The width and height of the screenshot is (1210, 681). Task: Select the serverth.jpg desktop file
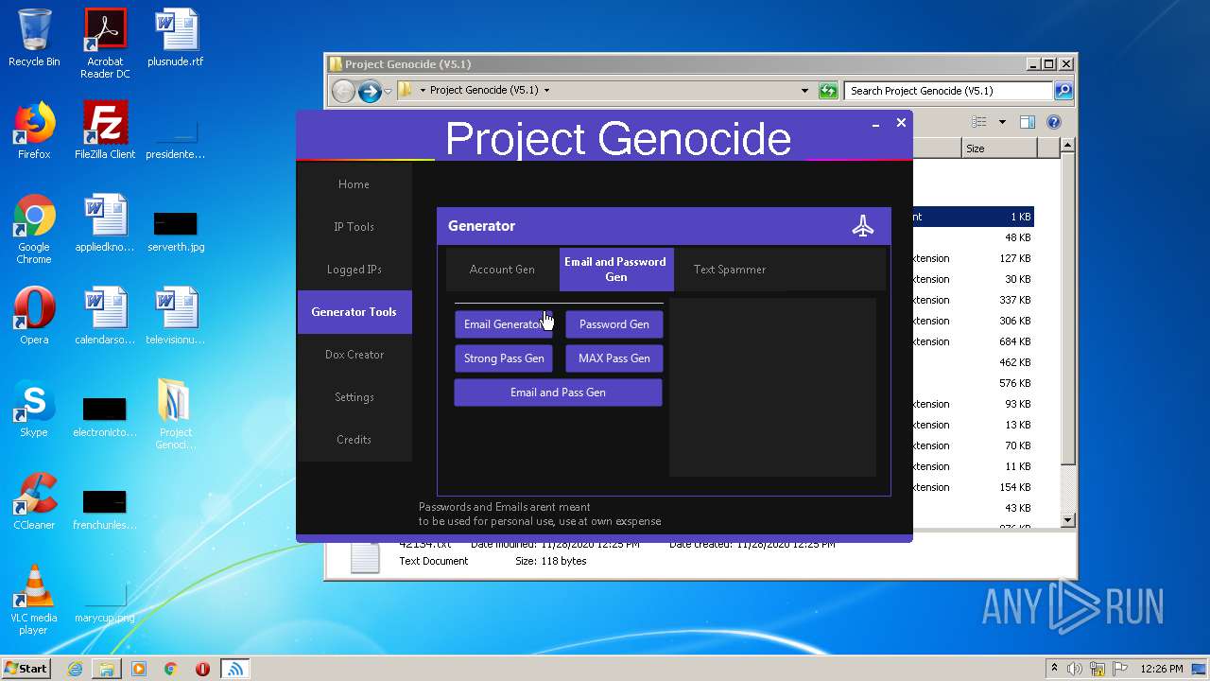pos(176,230)
